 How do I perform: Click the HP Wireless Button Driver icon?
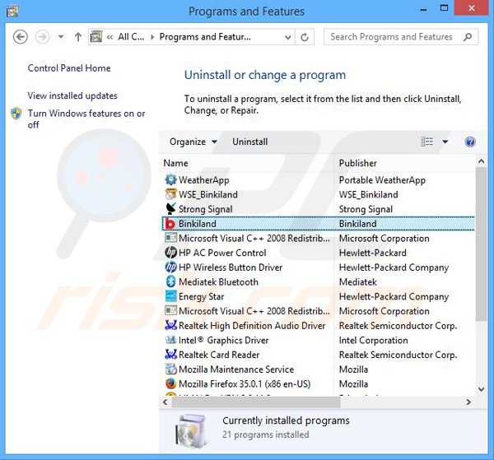170,267
